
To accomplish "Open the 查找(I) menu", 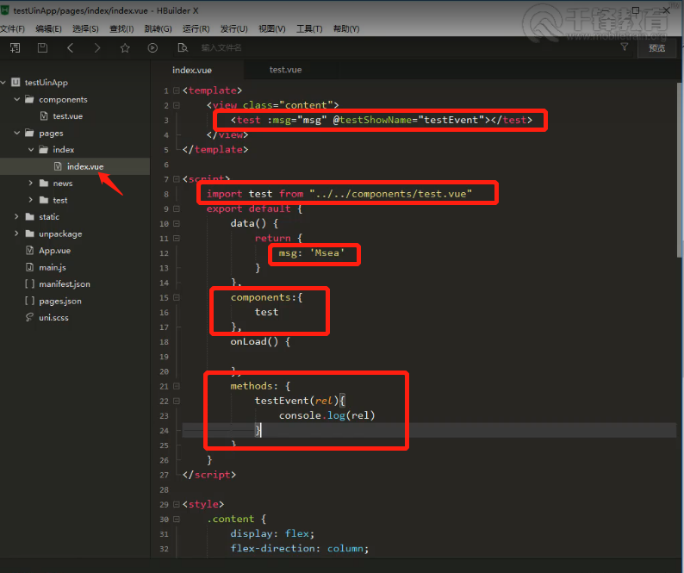I will click(x=121, y=28).
